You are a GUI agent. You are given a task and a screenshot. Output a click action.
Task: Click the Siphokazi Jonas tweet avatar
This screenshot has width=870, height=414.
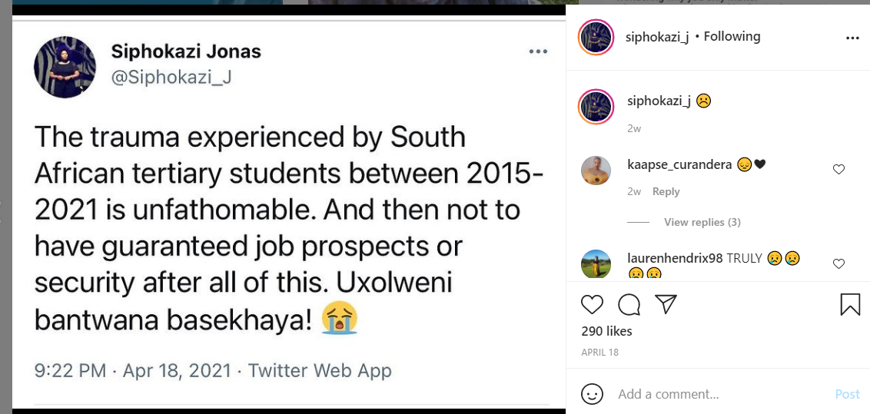coord(65,67)
